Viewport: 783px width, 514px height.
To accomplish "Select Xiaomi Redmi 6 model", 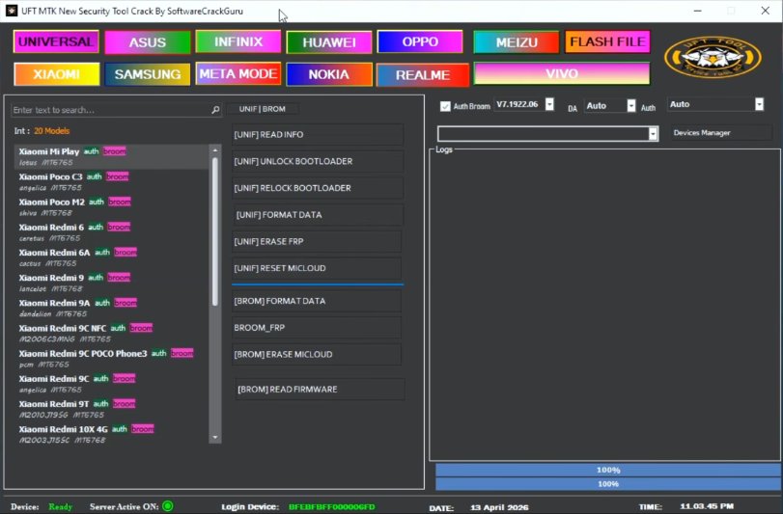I will [x=112, y=232].
